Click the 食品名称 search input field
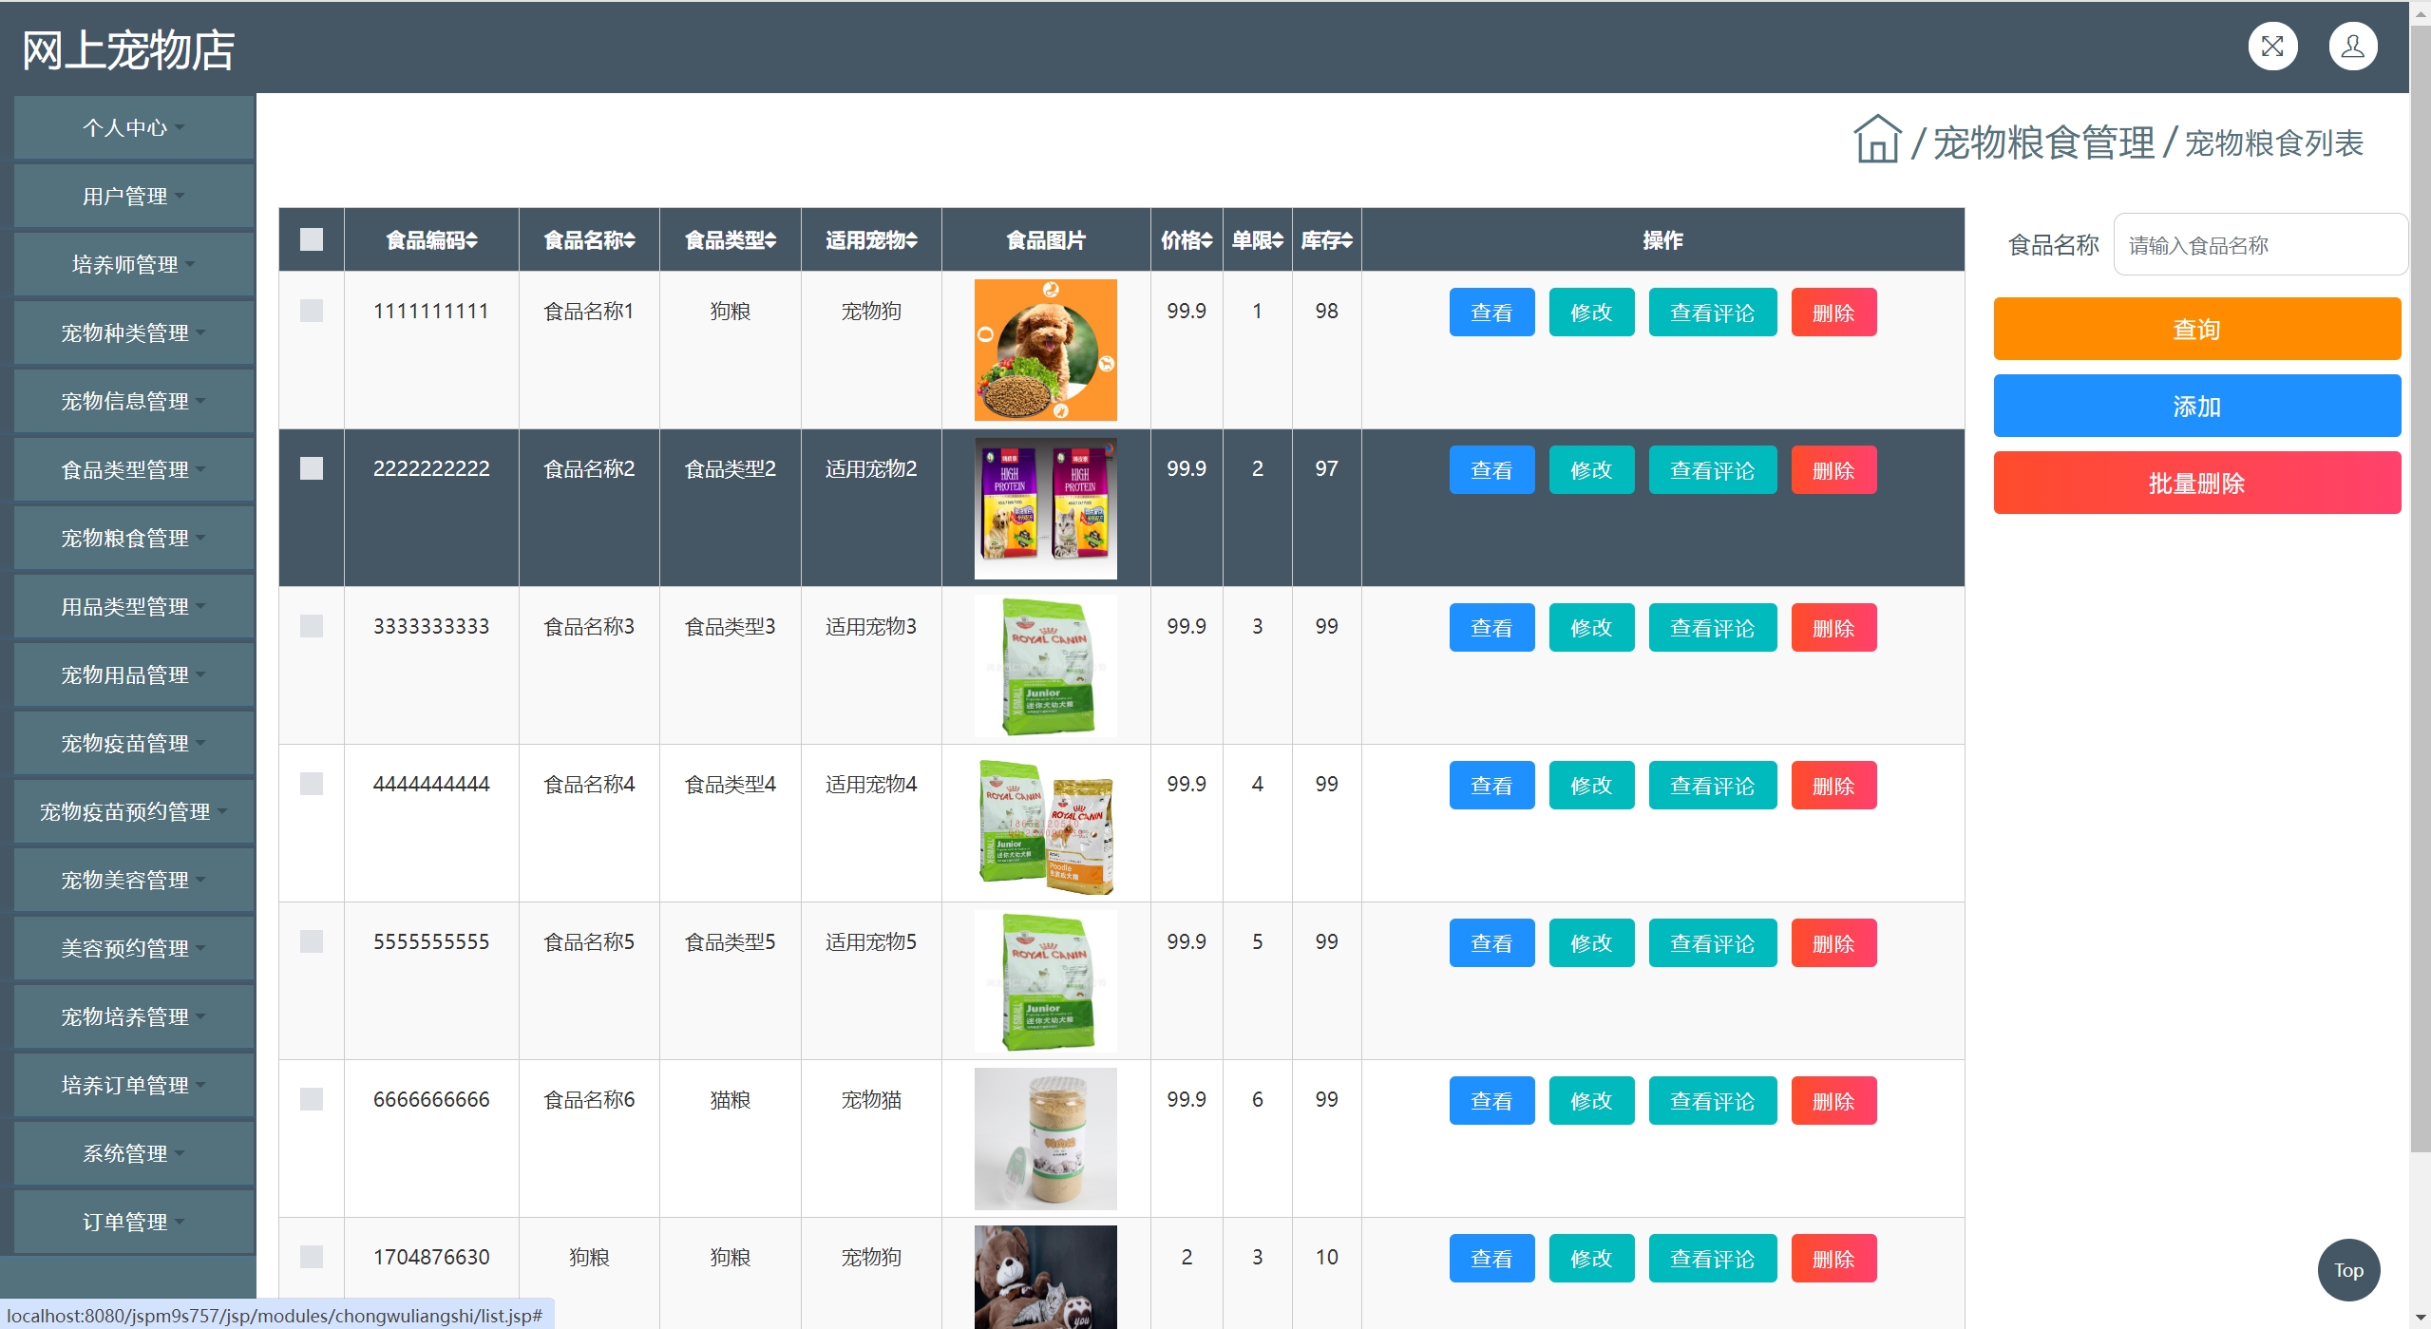Viewport: 2431px width, 1329px height. point(2259,245)
